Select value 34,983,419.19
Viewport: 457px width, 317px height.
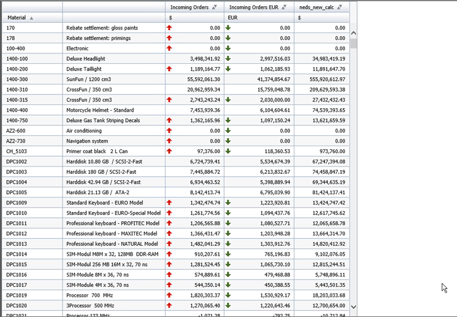coord(329,59)
